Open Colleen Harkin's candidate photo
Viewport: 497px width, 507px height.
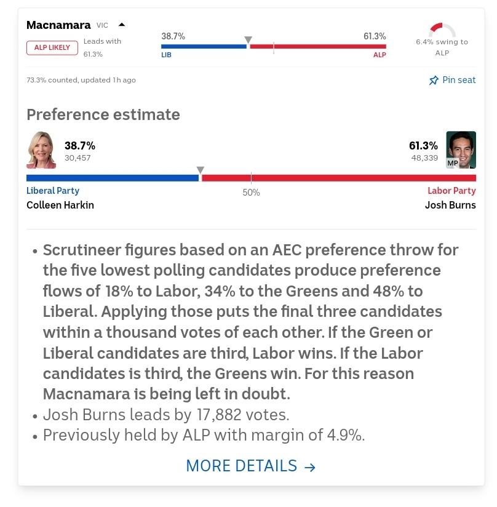point(41,150)
